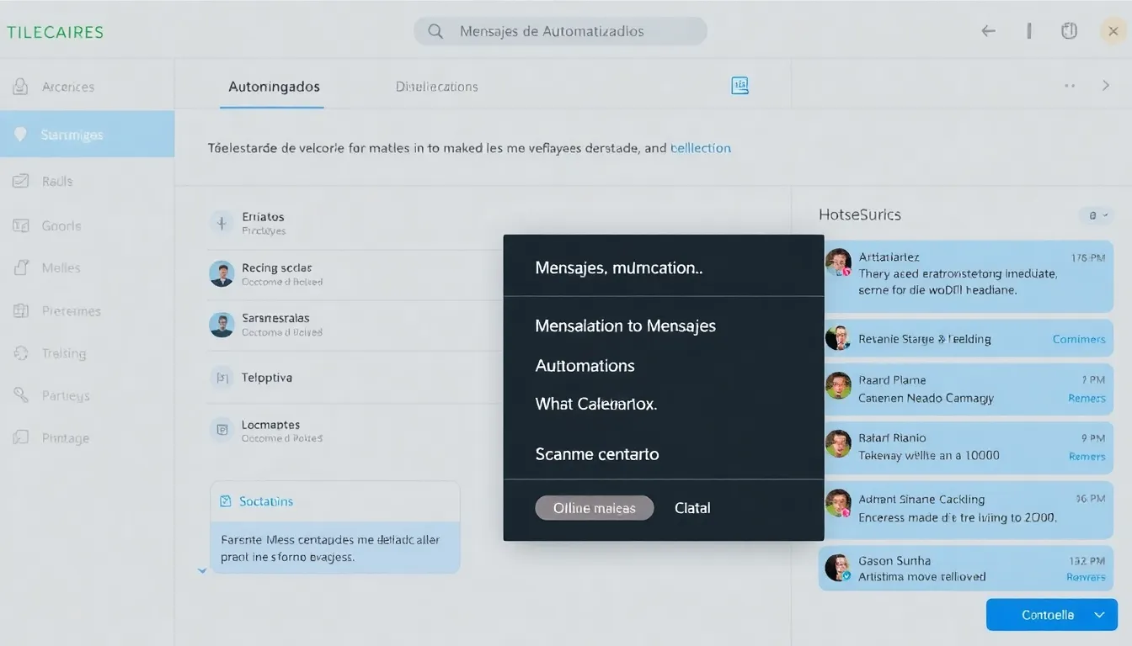Click the plus icon beside Erriatos
This screenshot has height=646, width=1132.
(x=222, y=223)
